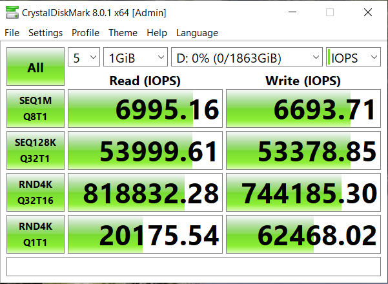Click the Read (IOPS) column header
Screen dimensions: 388x284
(x=145, y=81)
